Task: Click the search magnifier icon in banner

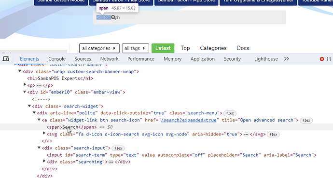Action: [x=113, y=17]
